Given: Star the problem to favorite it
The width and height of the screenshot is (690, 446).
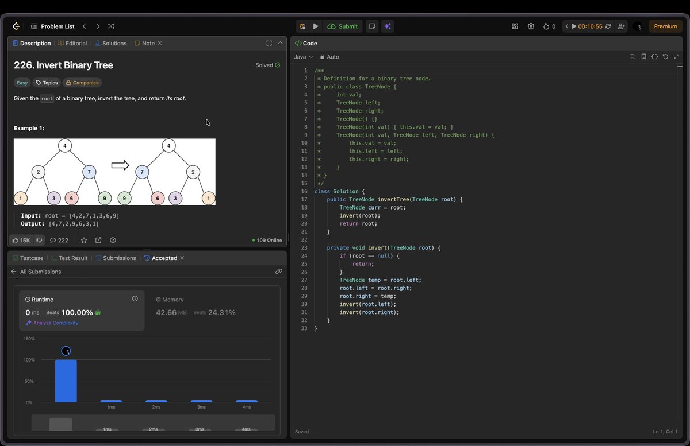Looking at the screenshot, I should [x=84, y=240].
